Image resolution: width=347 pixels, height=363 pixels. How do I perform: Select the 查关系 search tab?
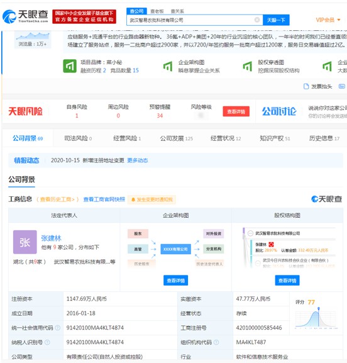point(177,11)
